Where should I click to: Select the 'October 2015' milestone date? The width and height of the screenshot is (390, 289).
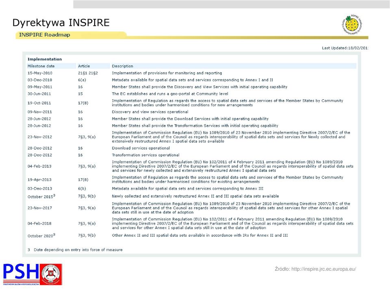pos(41,197)
